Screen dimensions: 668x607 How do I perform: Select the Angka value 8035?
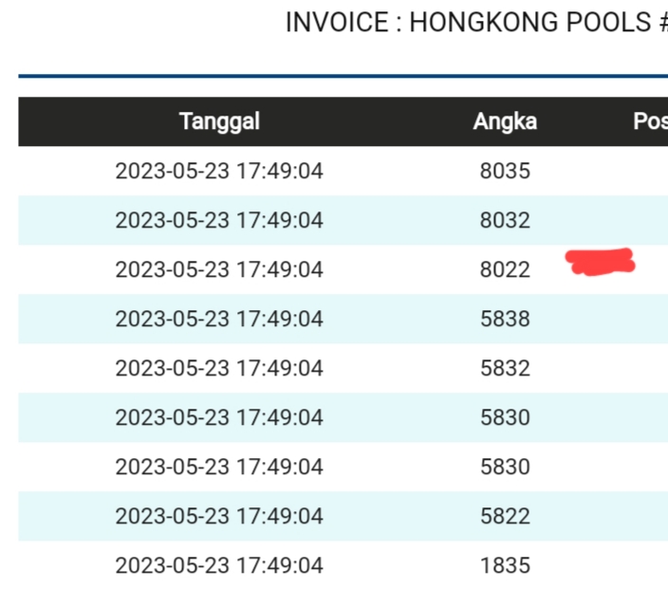click(x=505, y=172)
